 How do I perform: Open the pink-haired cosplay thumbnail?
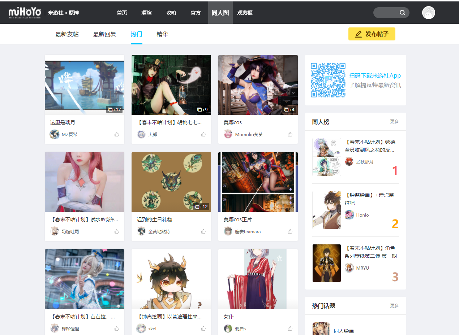(x=85, y=182)
